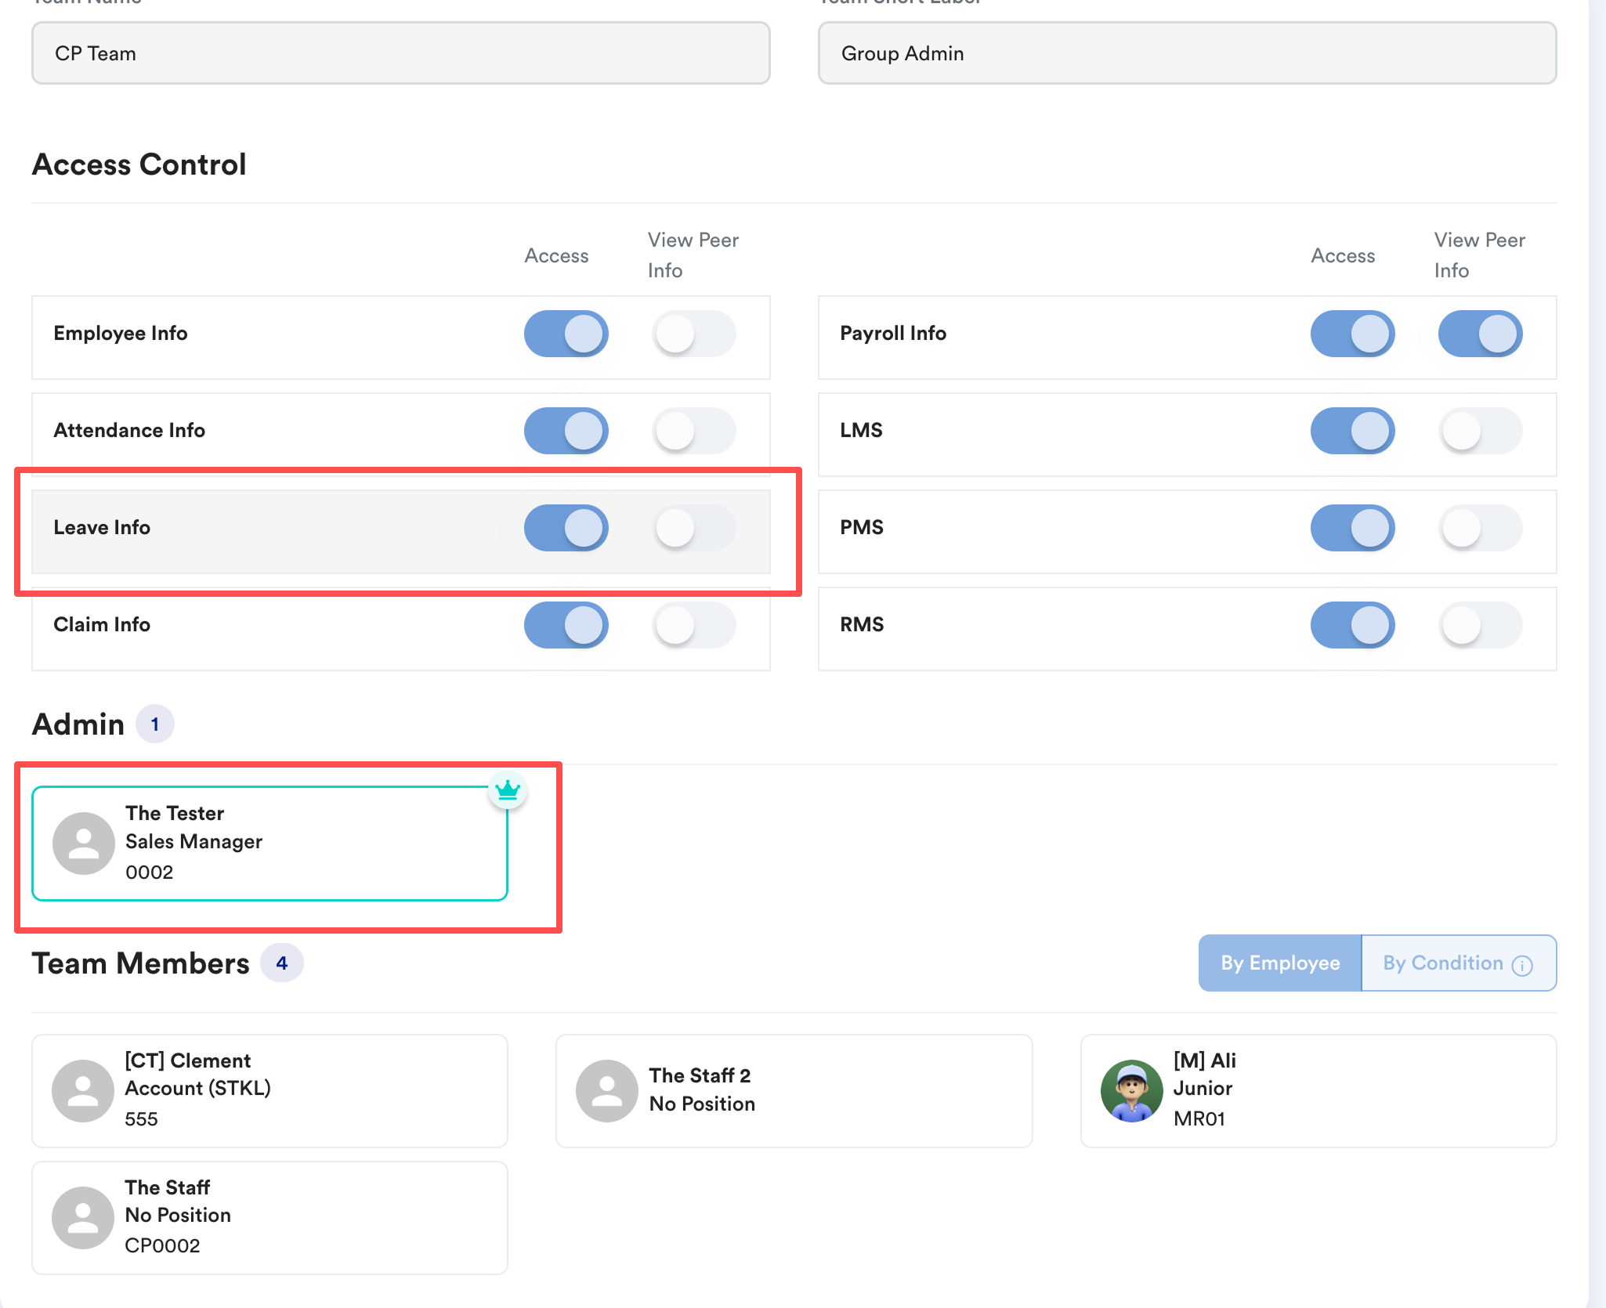
Task: Turn off Payroll Info View Peer Info
Action: [1480, 334]
